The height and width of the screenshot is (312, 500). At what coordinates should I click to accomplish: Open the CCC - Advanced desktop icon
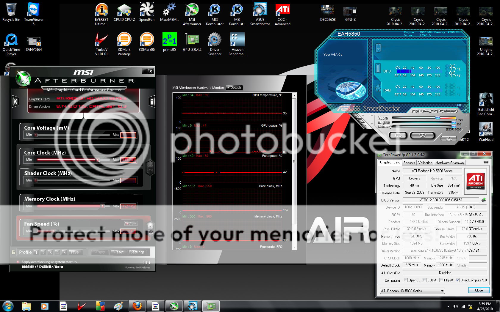[x=283, y=15]
